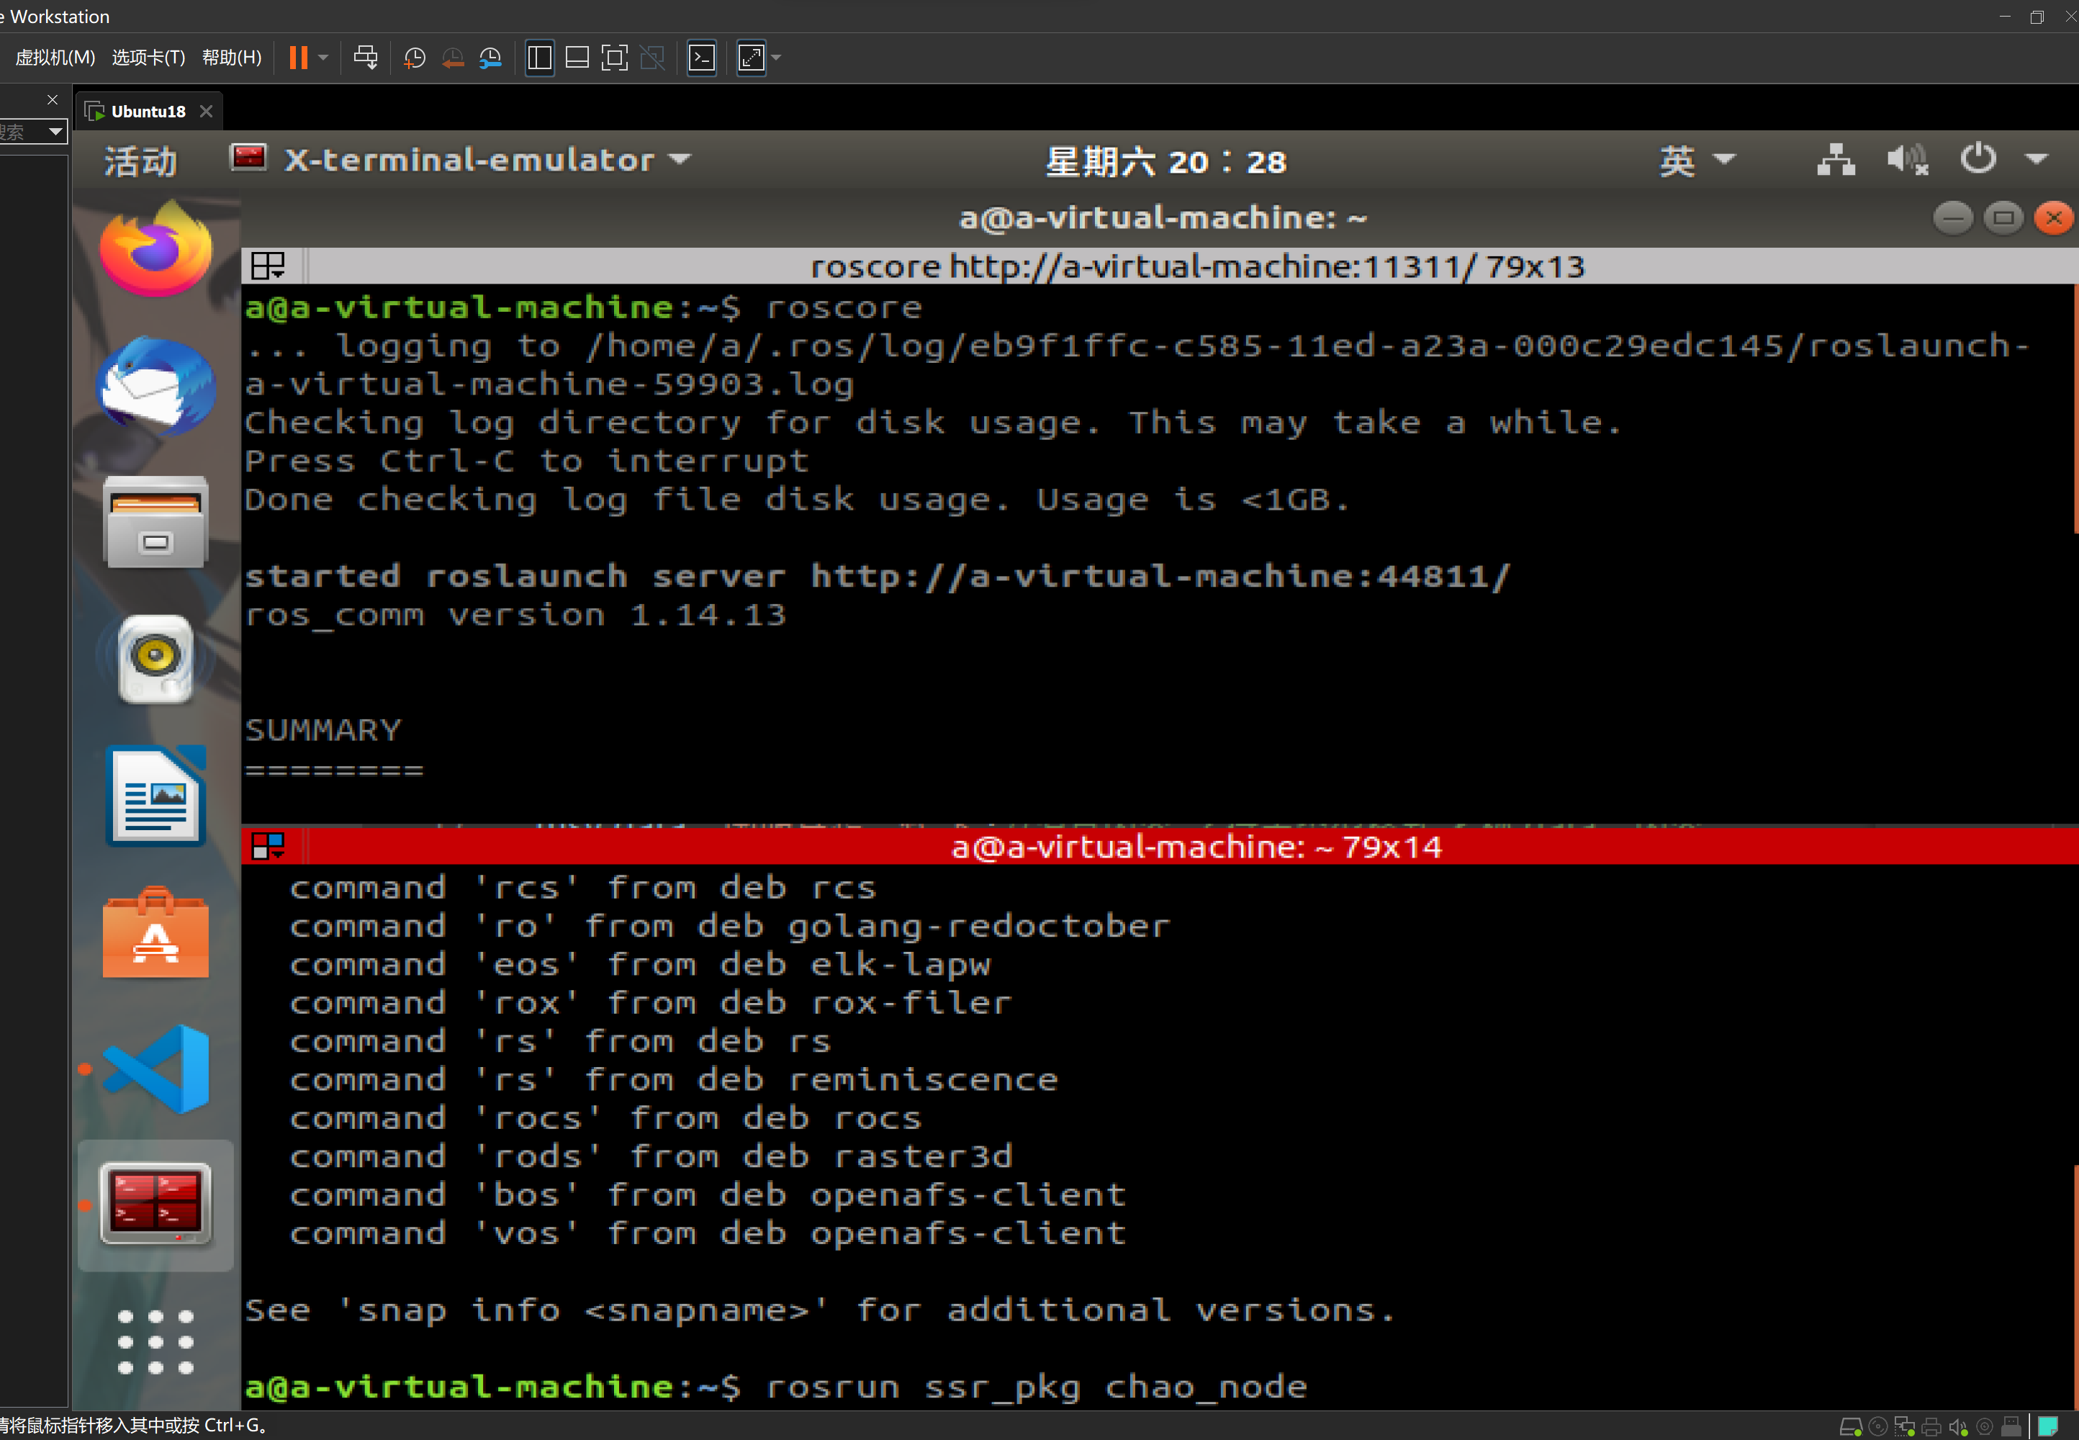Toggle the thumbnail bar view icon
Screen dimensions: 2079x1440
pos(577,58)
